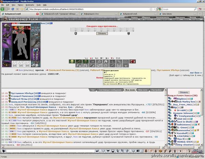Click the Выход menu item
Viewport: 205px width, 159px height.
pos(193,17)
